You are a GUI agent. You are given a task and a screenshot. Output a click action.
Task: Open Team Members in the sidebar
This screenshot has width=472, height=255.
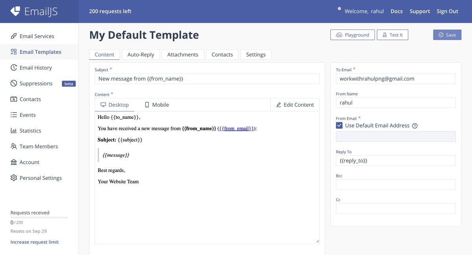(x=39, y=146)
